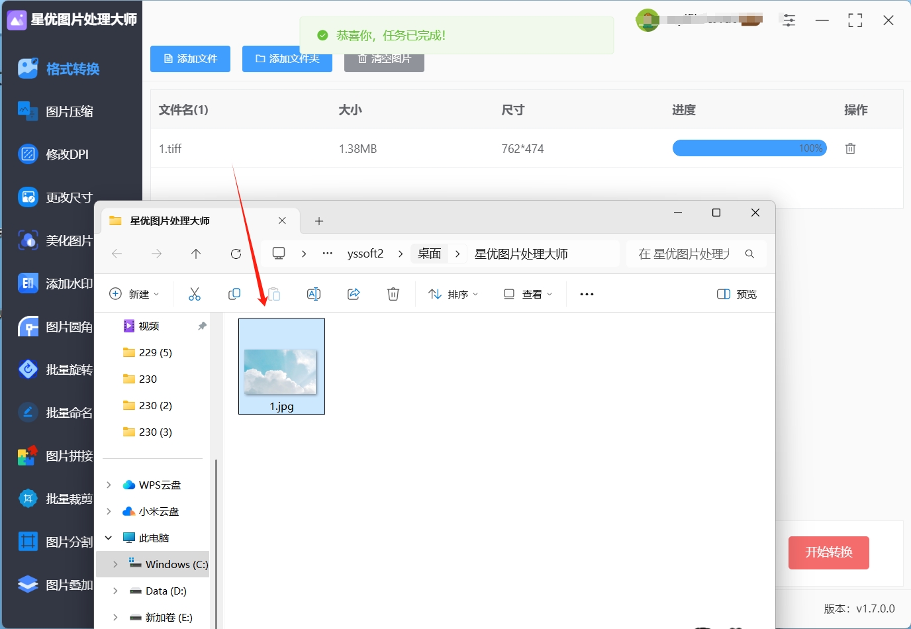911x629 pixels.
Task: Navigate back in Explorer
Action: (117, 254)
